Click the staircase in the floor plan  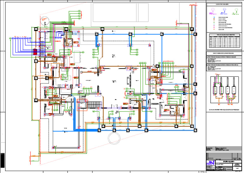[94, 105]
